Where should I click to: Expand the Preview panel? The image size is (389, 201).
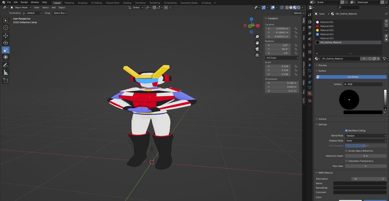point(322,65)
